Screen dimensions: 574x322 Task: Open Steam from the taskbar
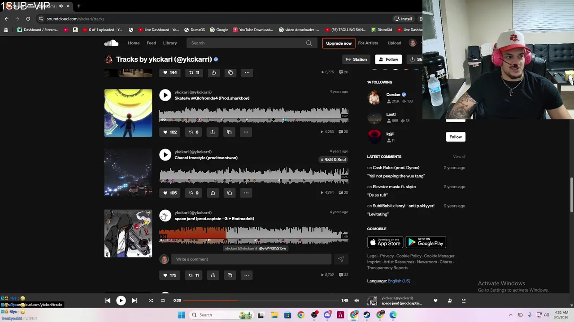coord(367,315)
